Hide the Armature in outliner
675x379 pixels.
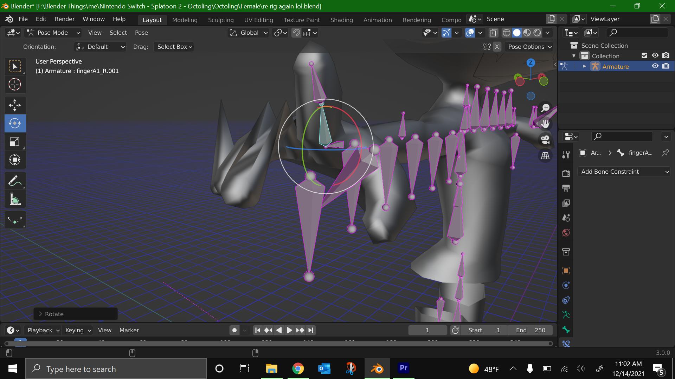(655, 66)
